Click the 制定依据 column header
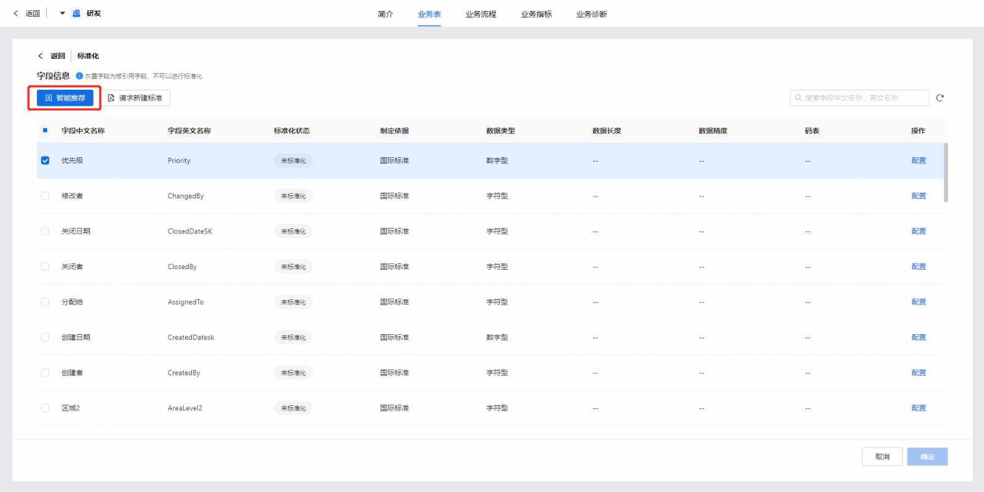 395,131
